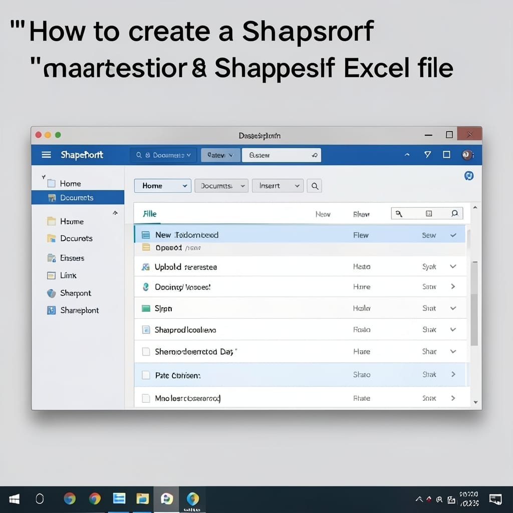The height and width of the screenshot is (513, 513).
Task: Click the magnifier button next to Insert
Action: [315, 186]
